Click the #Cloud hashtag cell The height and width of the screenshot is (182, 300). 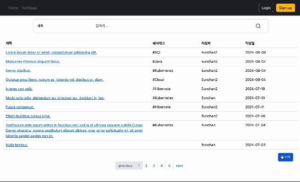[x=158, y=80]
